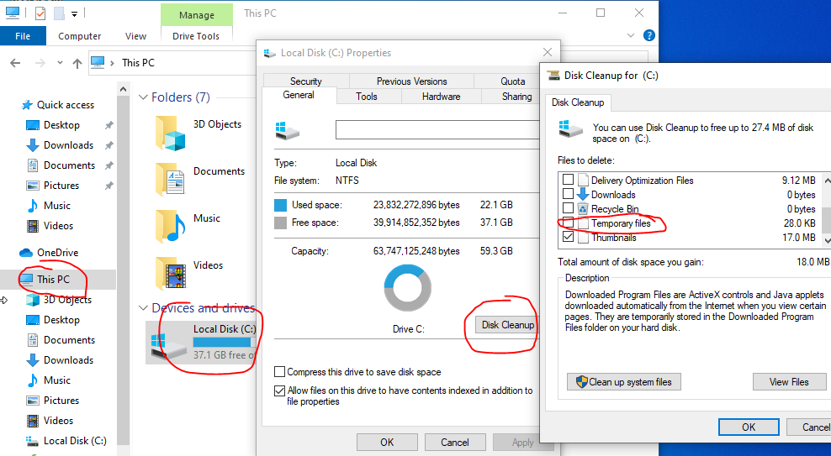Enable Compress this drive to save disk space
This screenshot has height=456, width=831.
(279, 372)
